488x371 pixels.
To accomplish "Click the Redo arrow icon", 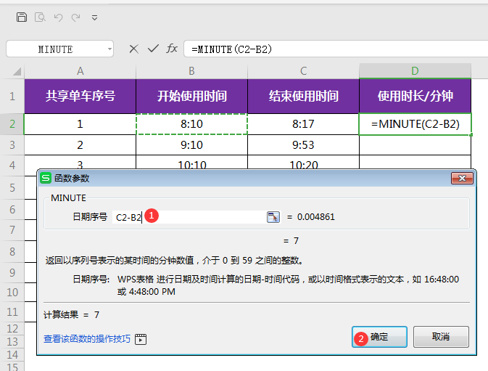I will tap(76, 17).
